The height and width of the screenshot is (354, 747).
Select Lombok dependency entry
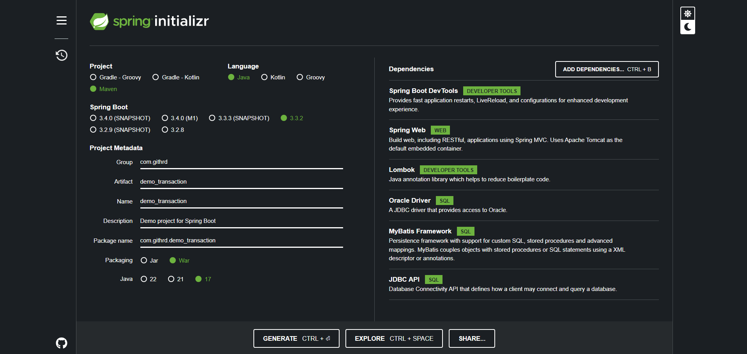pos(524,174)
